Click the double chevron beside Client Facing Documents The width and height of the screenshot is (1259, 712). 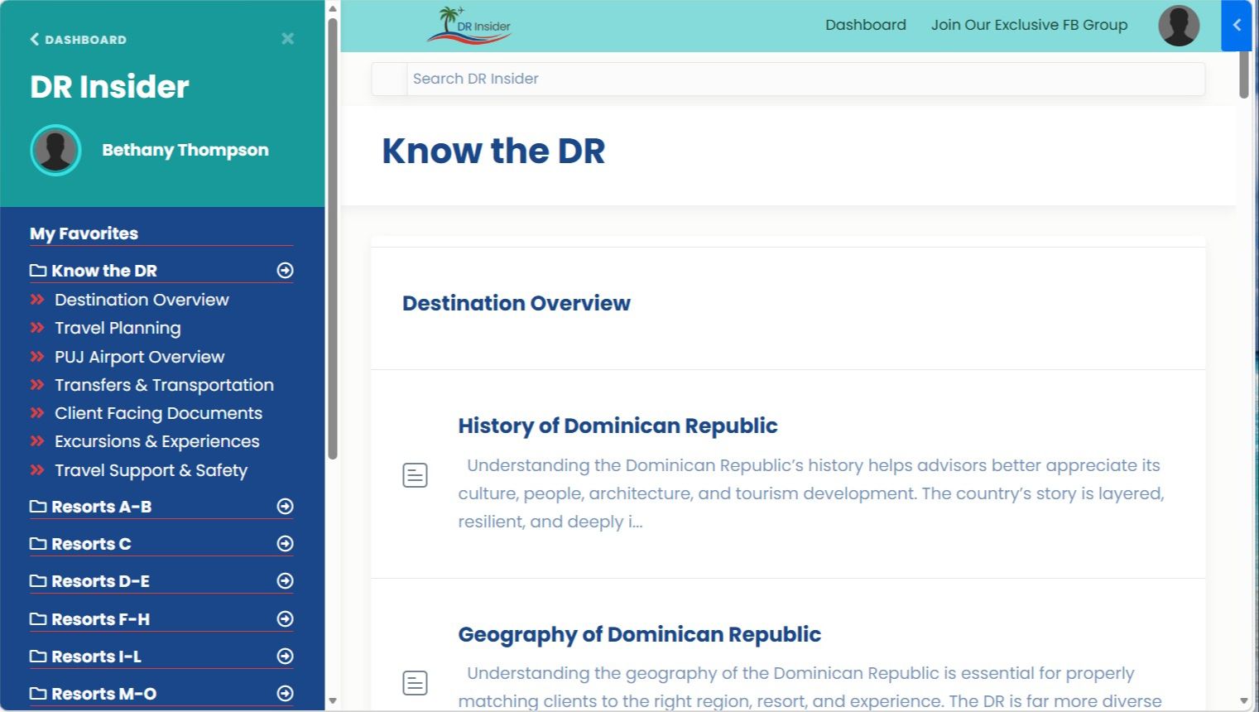[x=37, y=413]
